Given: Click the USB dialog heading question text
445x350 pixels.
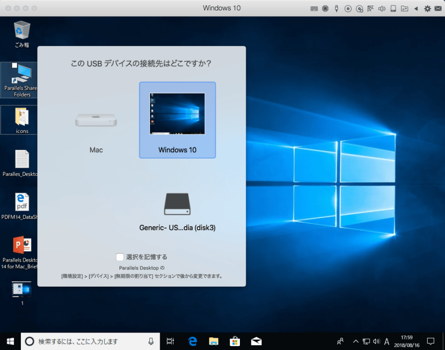Looking at the screenshot, I should 141,63.
